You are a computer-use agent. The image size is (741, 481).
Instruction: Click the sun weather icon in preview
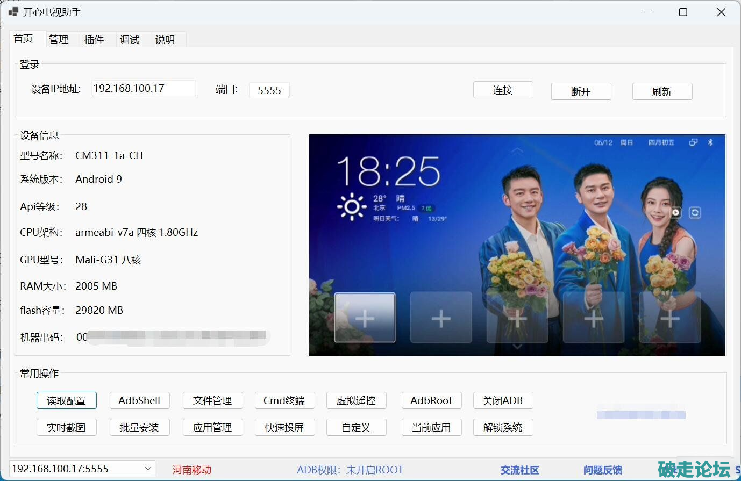coord(352,206)
